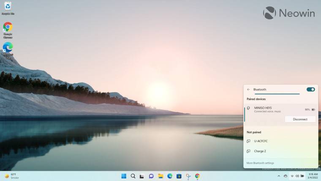Disconnect the MINISO H015 headset
This screenshot has width=321, height=181.
coord(300,119)
